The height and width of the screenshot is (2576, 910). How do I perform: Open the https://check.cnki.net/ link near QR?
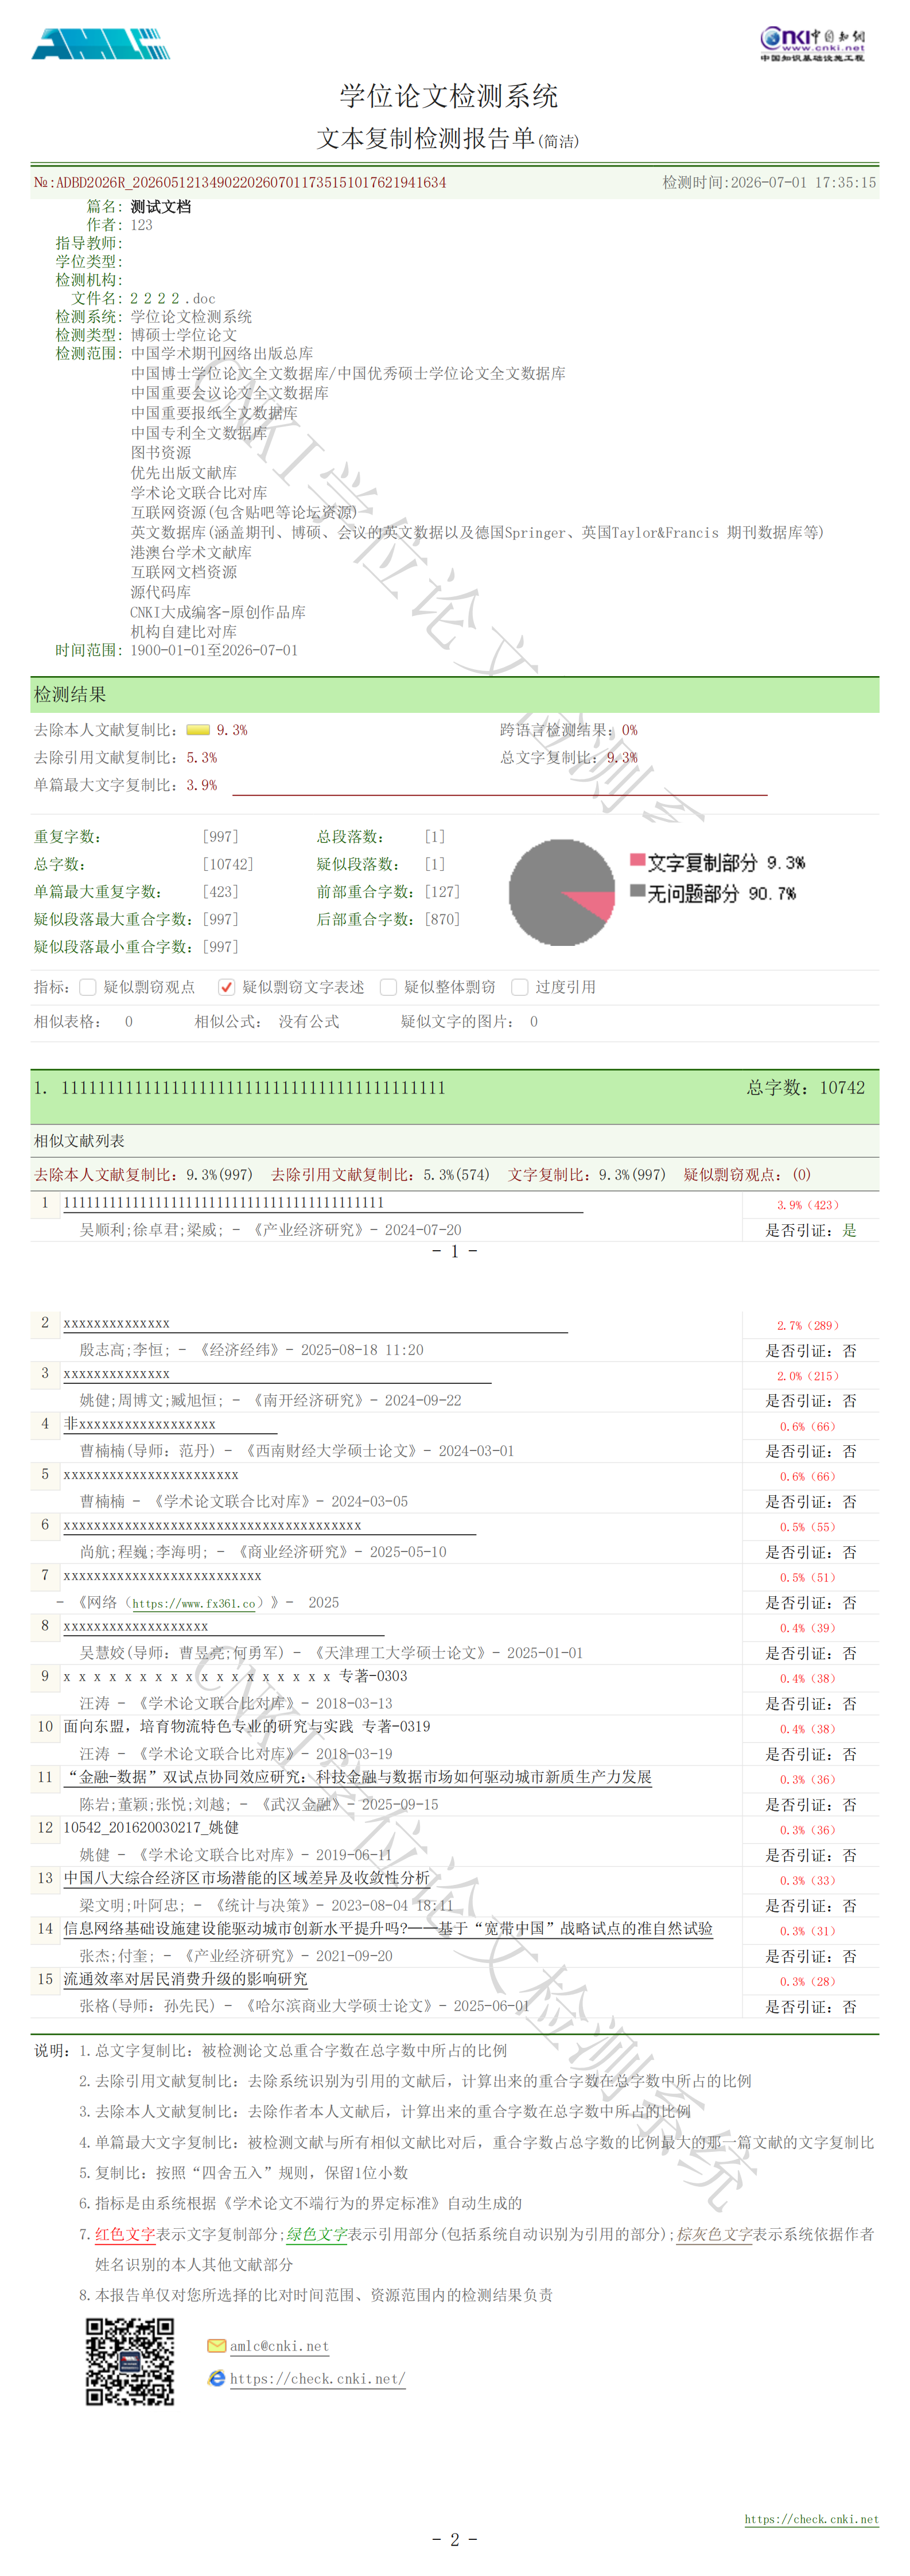tap(318, 2379)
